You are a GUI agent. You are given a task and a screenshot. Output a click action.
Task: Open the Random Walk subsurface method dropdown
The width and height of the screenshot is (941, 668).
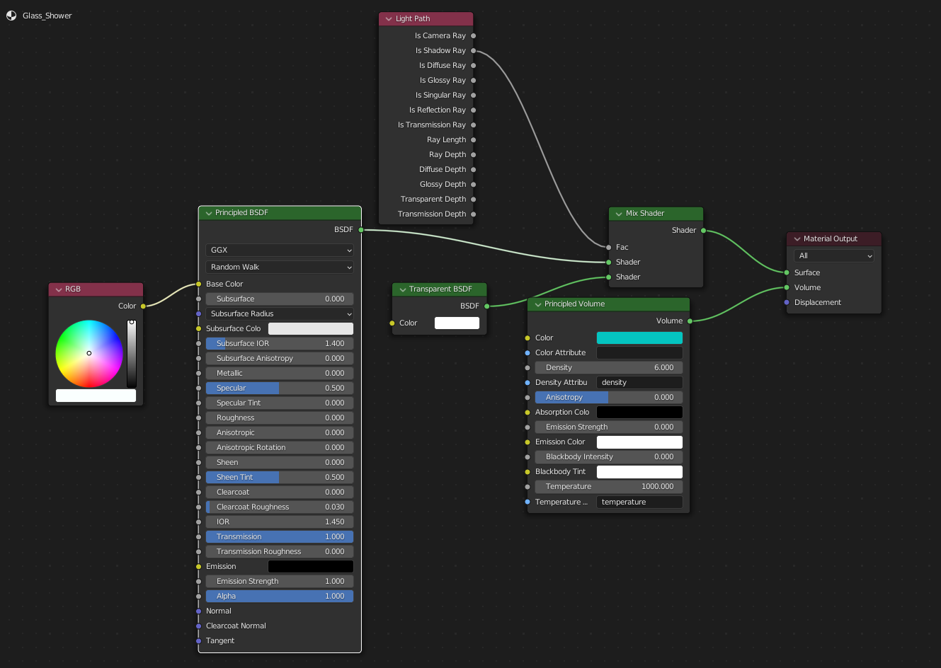280,267
